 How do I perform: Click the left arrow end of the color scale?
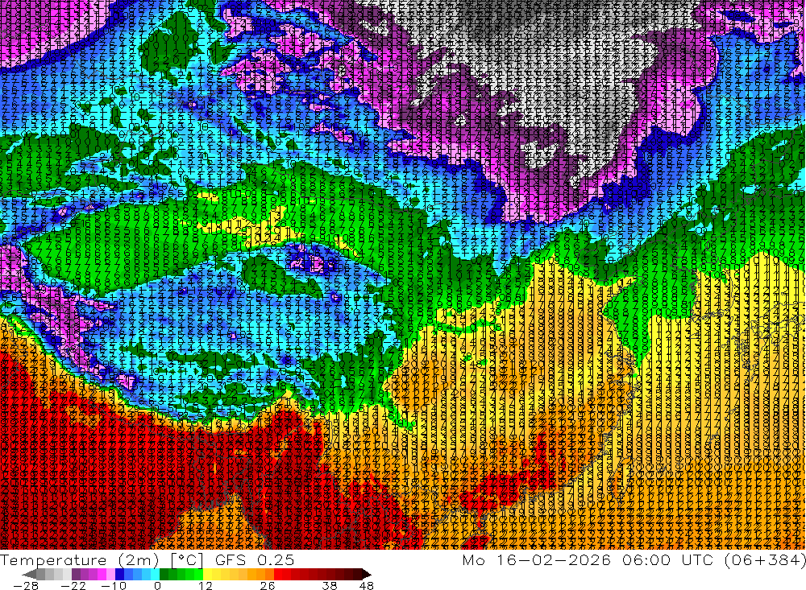[x=29, y=574]
